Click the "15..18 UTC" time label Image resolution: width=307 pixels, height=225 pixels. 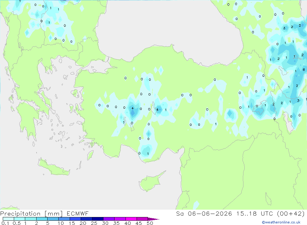255,213
